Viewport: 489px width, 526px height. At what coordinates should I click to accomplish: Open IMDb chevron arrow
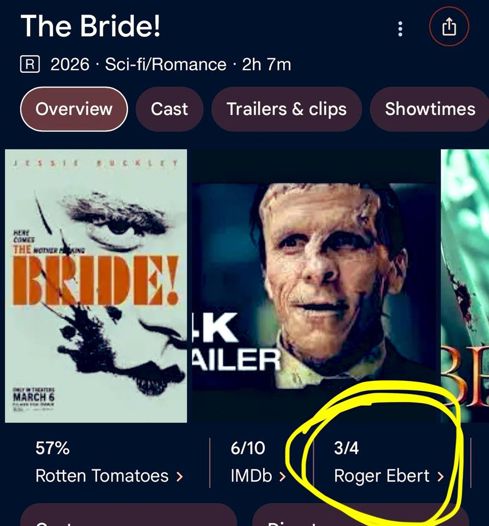tap(282, 476)
